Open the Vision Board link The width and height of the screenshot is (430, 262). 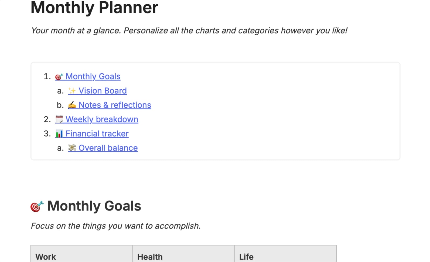pyautogui.click(x=103, y=91)
